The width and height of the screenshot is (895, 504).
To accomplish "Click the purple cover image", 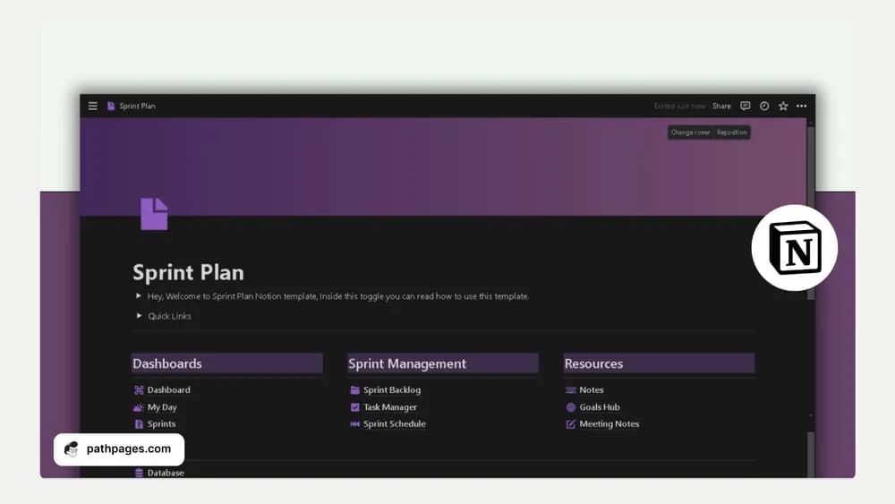I will tap(443, 167).
